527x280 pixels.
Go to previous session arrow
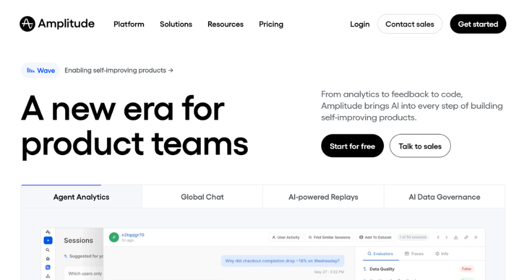click(x=438, y=237)
